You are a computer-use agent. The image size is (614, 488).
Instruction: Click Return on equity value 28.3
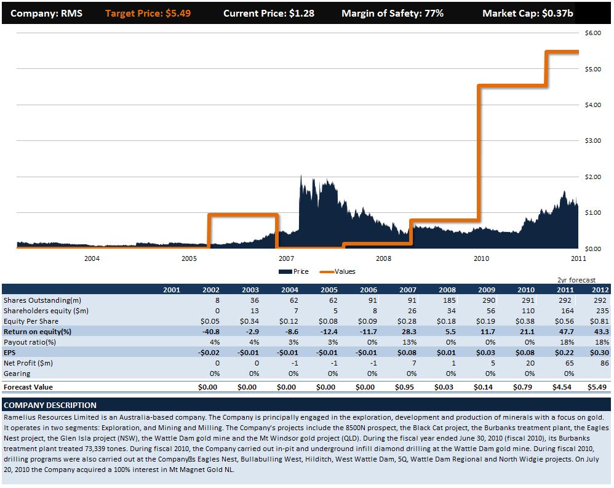coord(409,332)
